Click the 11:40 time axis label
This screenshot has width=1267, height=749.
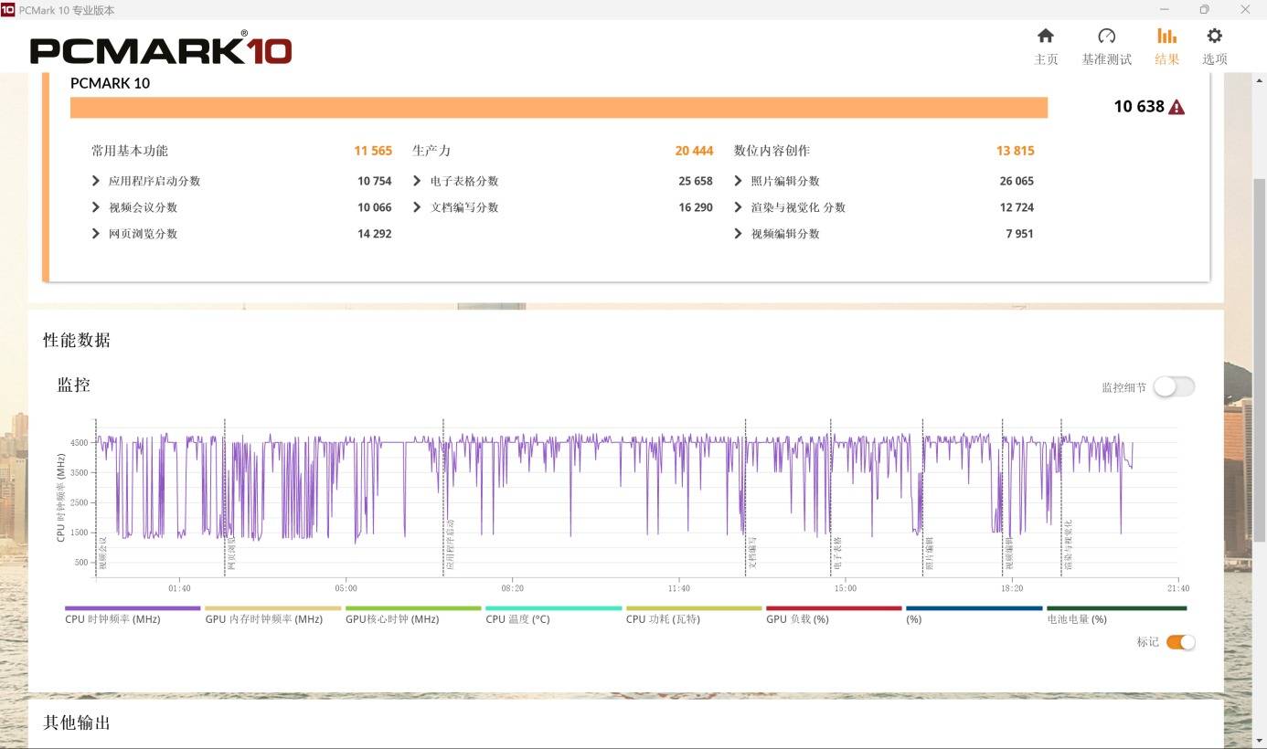679,588
